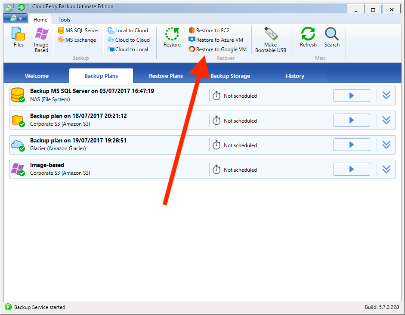Viewport: 405px width, 315px height.
Task: Minimize the CloudBerry Backup window
Action: coord(356,9)
